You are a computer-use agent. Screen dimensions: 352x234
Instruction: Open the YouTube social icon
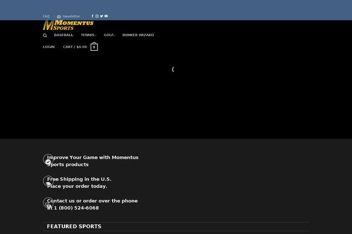(x=106, y=16)
